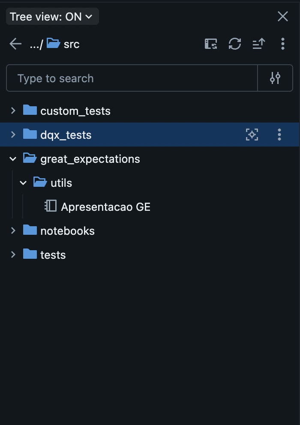300x425 pixels.
Task: Click the collapse-all sort icon in the header
Action: [259, 44]
